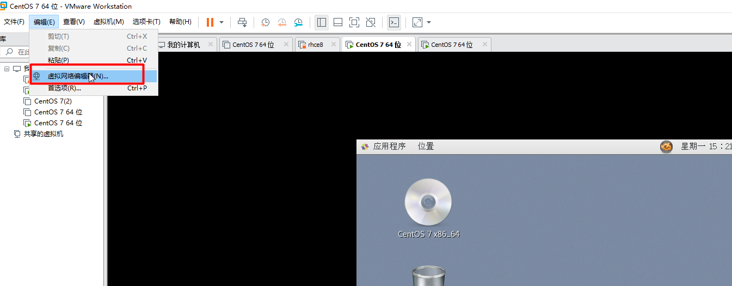Image resolution: width=732 pixels, height=286 pixels.
Task: Collapse the 我的计算机 tree node
Action: pos(7,69)
